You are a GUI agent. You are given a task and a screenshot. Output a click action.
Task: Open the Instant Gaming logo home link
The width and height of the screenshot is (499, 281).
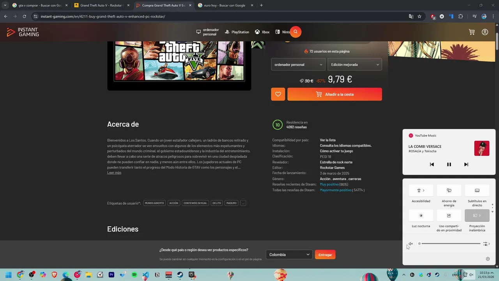(23, 32)
